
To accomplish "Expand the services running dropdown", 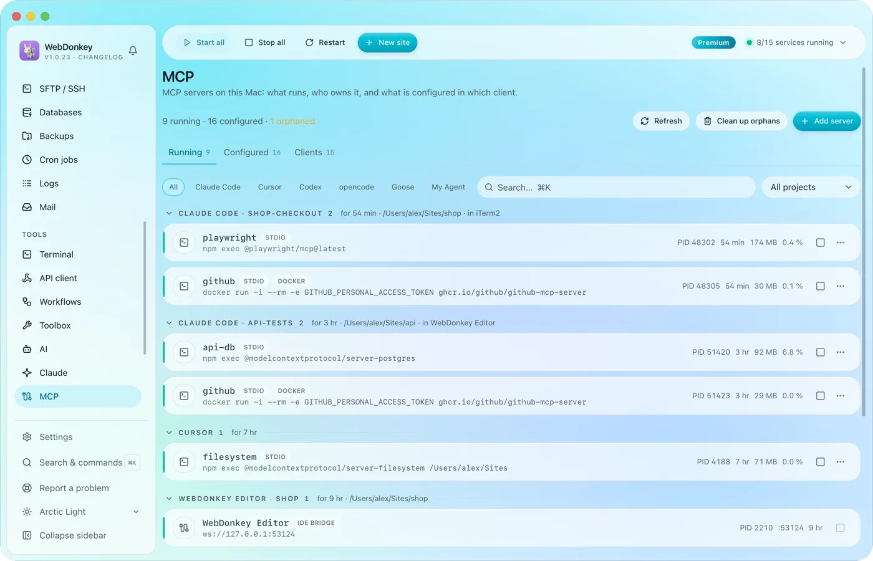I will click(x=796, y=42).
